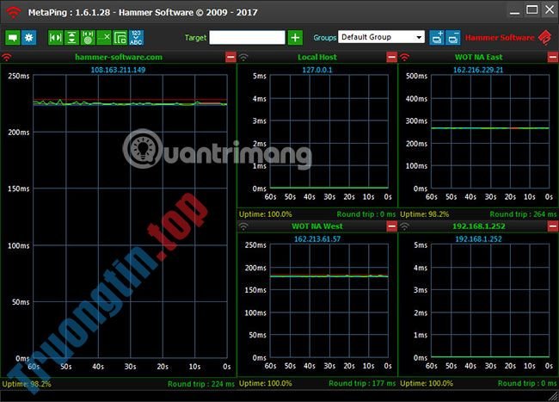The width and height of the screenshot is (559, 402).
Task: Click the 123 ABC resolve names icon
Action: pyautogui.click(x=136, y=38)
